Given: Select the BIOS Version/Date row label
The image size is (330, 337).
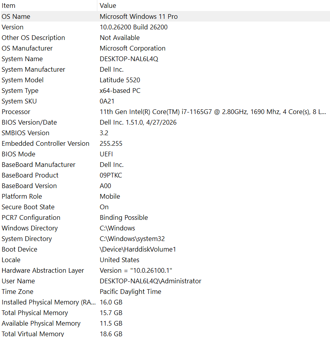Looking at the screenshot, I should (29, 122).
